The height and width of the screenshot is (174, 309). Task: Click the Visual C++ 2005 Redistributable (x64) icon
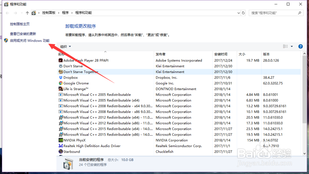pos(61,100)
